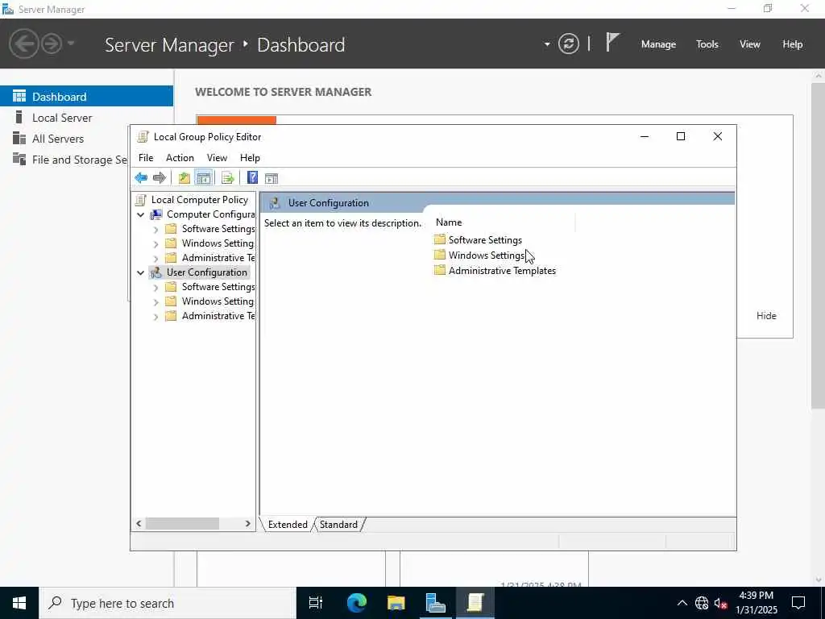
Task: Switch to Server Manager taskbar icon
Action: tap(435, 603)
